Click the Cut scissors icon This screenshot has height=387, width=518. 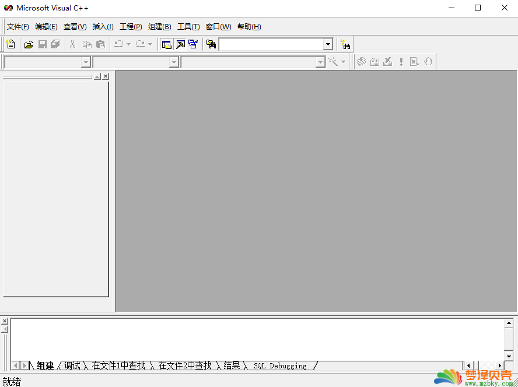coord(73,44)
